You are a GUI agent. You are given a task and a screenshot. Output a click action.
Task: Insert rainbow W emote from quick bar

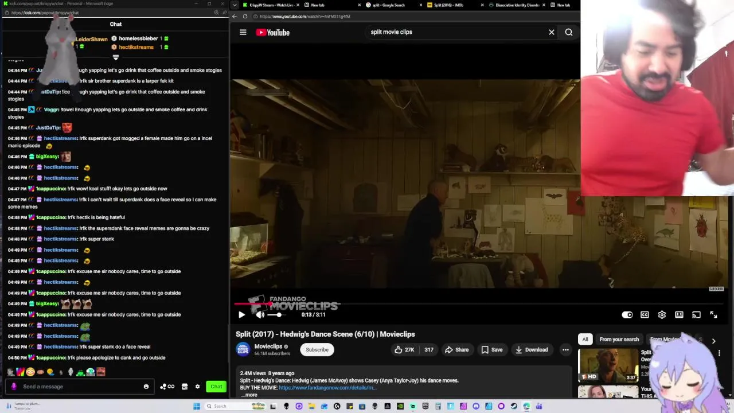coord(21,372)
